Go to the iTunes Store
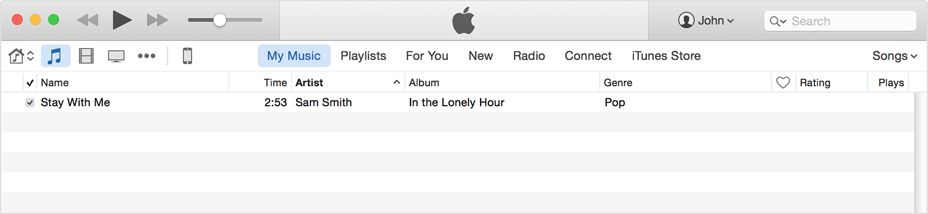 pos(666,56)
